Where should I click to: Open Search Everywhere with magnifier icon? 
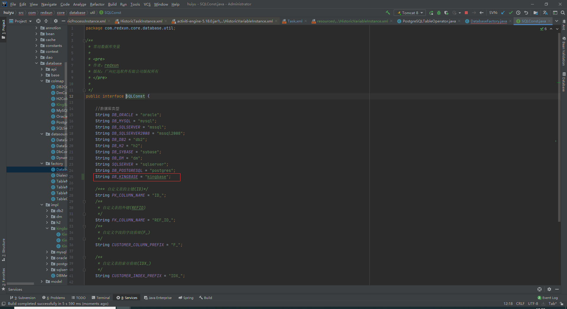tap(563, 13)
